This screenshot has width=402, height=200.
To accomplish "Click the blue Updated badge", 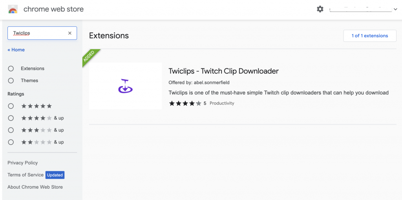I will pyautogui.click(x=55, y=175).
